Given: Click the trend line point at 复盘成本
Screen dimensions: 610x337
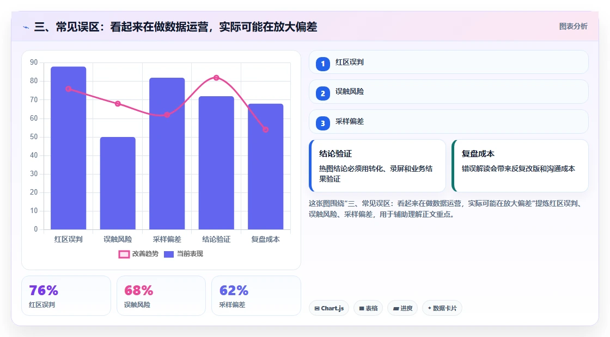Looking at the screenshot, I should point(266,130).
